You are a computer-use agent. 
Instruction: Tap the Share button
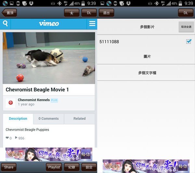click(9, 167)
